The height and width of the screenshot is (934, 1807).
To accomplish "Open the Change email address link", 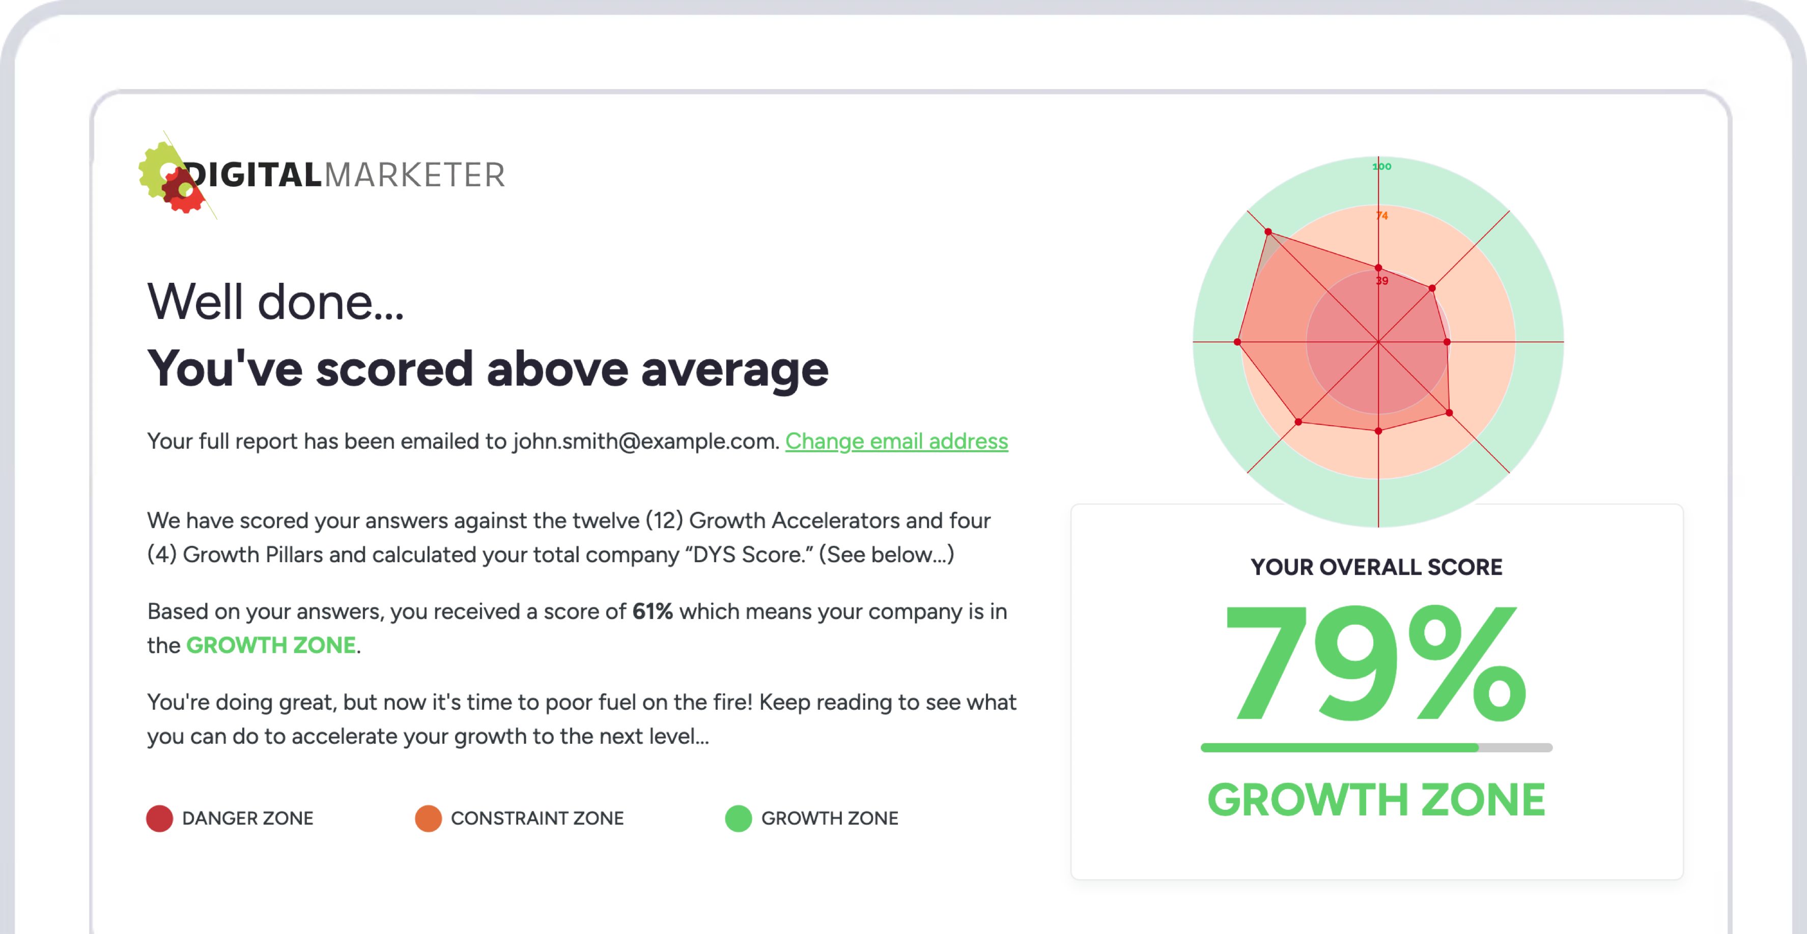I will tap(896, 441).
